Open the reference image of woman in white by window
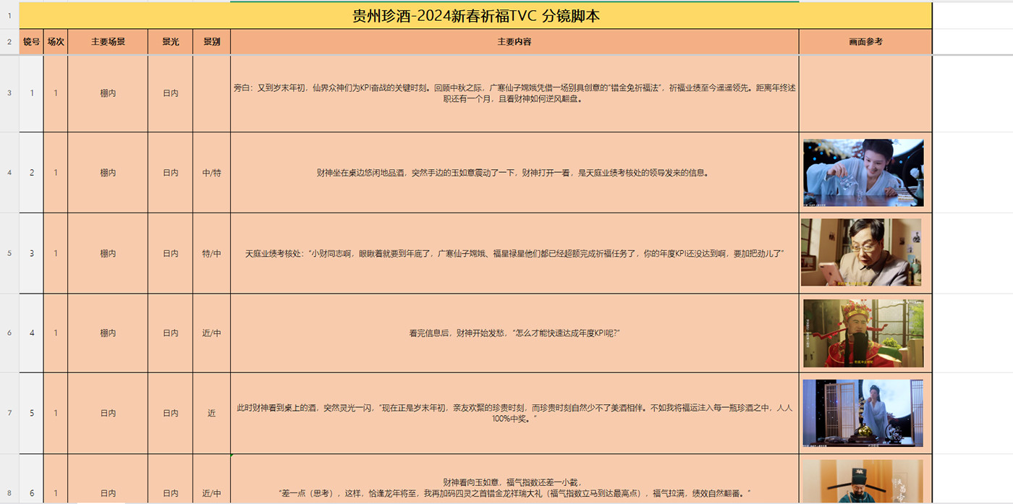Viewport: 1013px width, 504px height. [863, 413]
